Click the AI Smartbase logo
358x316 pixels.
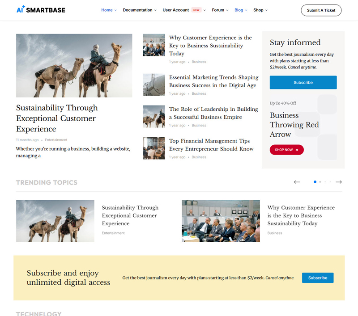[40, 10]
